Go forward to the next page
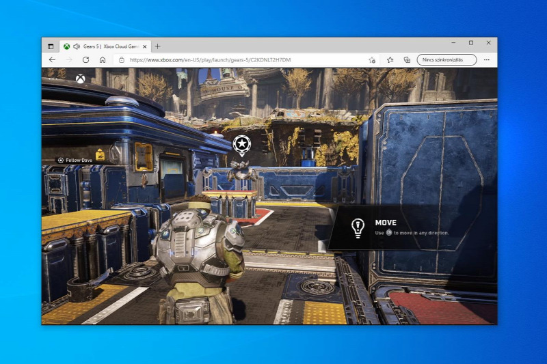 [69, 60]
